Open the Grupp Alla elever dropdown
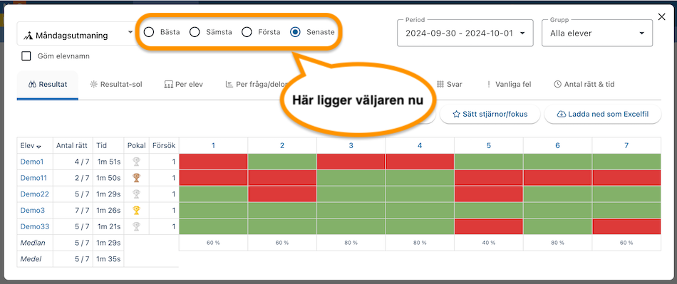Image resolution: width=677 pixels, height=284 pixels. pos(597,33)
